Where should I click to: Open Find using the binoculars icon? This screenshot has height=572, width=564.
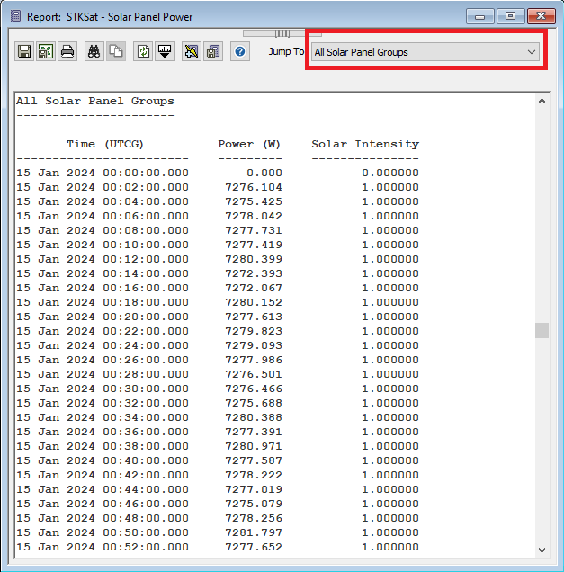click(94, 51)
